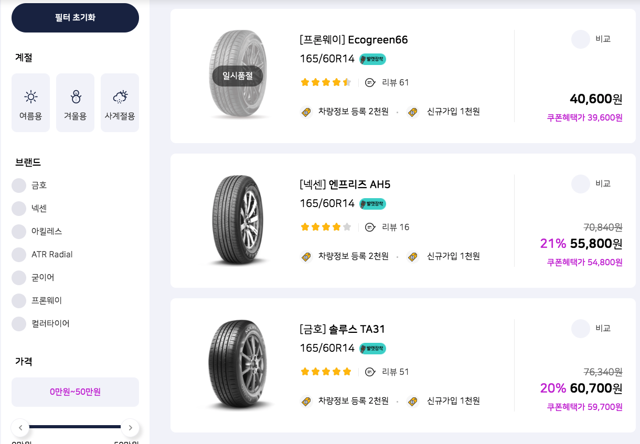
Task: Toggle 비교 compare for Ecogreen66
Action: pyautogui.click(x=581, y=39)
